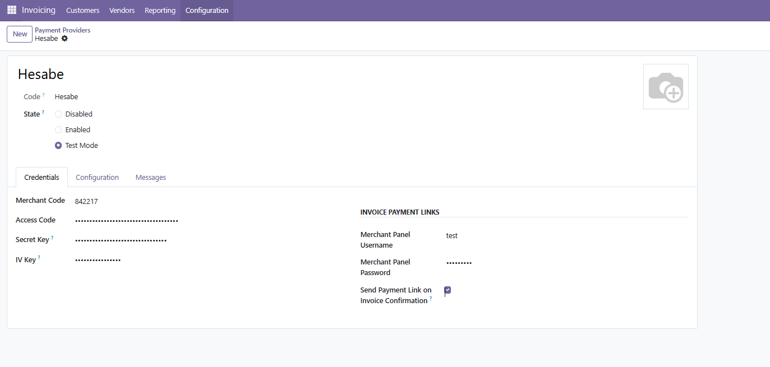
Task: Open help tooltip next to State label
Action: (43, 112)
